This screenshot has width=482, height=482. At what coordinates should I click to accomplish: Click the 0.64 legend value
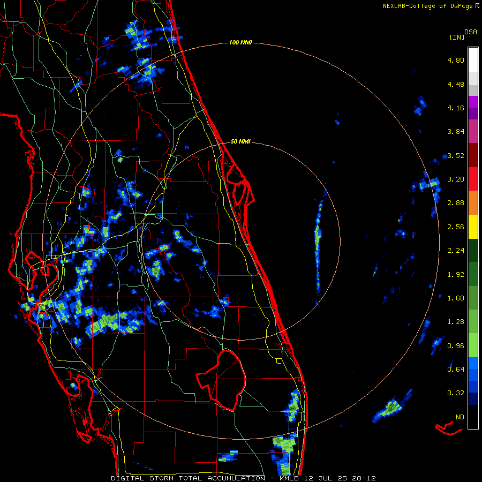[456, 369]
